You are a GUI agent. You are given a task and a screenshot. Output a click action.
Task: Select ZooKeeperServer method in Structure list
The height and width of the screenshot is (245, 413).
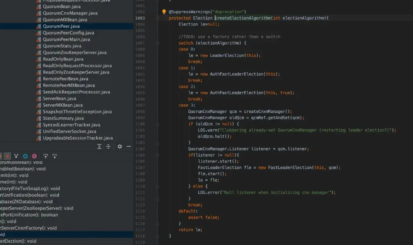click(x=36, y=208)
